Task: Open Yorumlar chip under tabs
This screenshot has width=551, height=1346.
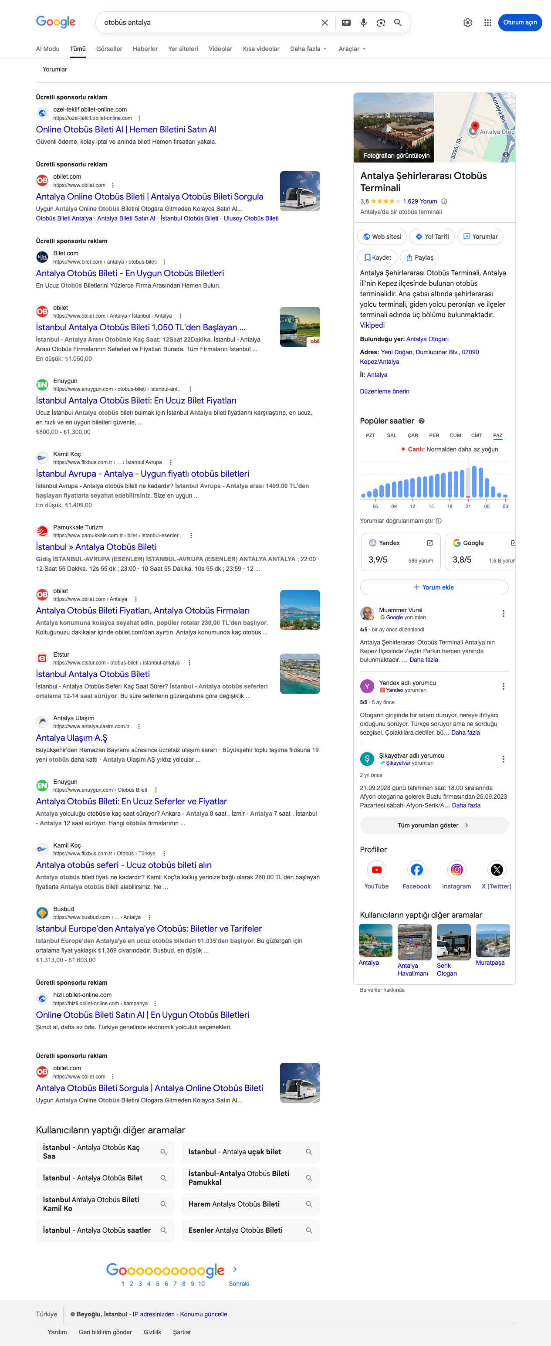Action: [x=55, y=69]
